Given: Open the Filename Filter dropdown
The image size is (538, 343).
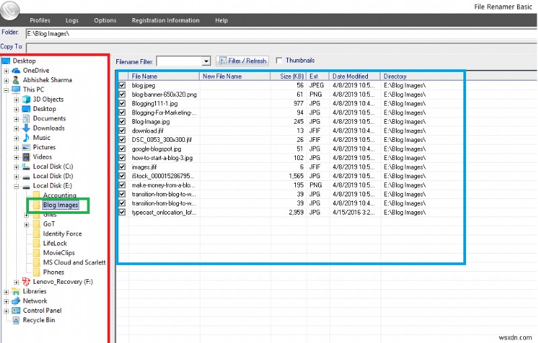Looking at the screenshot, I should pyautogui.click(x=206, y=61).
